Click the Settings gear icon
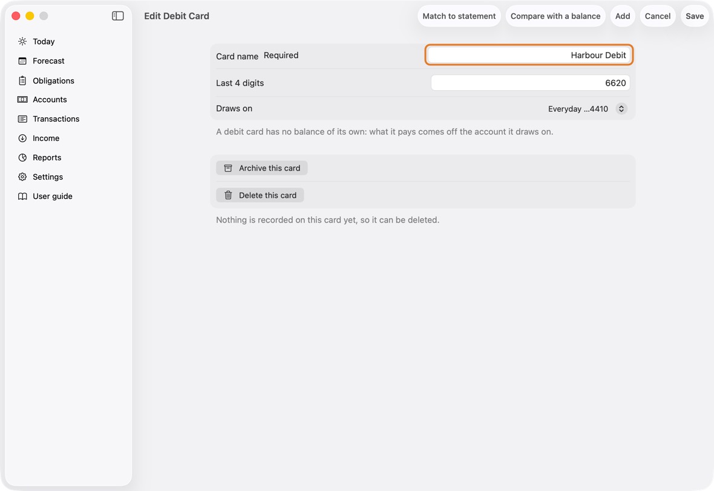714x491 pixels. [22, 177]
